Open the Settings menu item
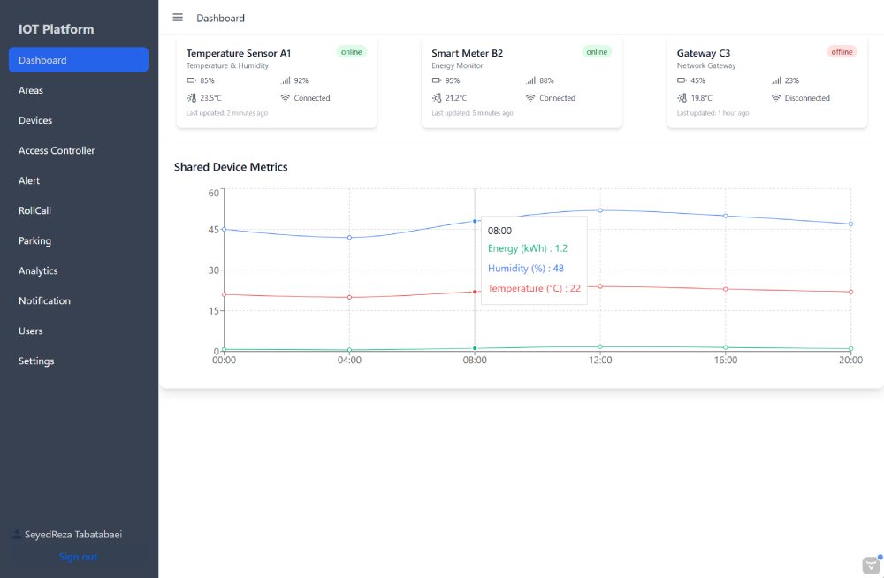 36,361
